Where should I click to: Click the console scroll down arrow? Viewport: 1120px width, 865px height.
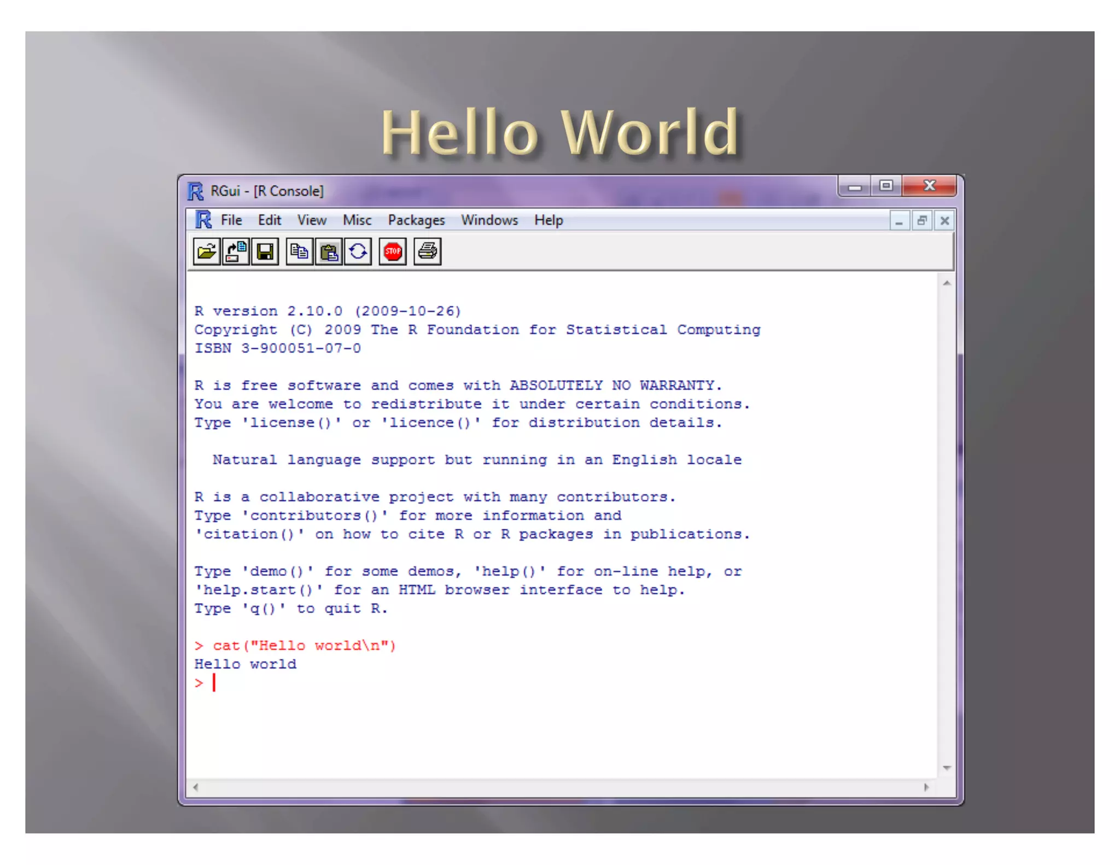(947, 768)
